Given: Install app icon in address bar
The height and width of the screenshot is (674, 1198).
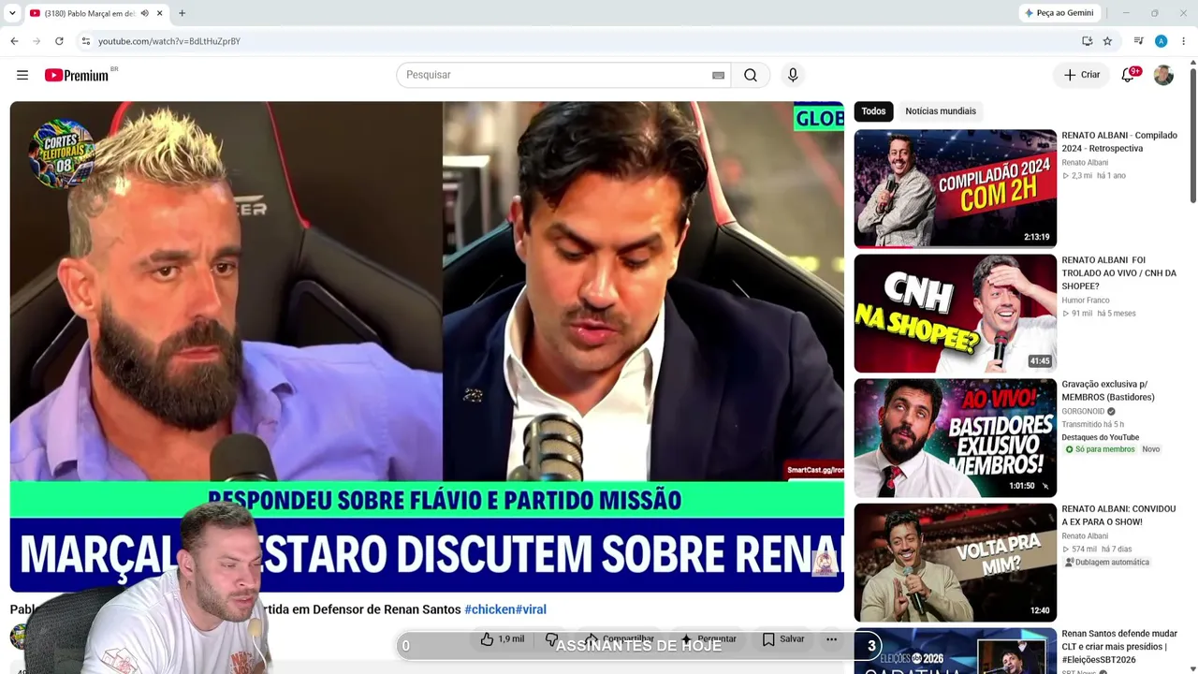Looking at the screenshot, I should click(1087, 41).
